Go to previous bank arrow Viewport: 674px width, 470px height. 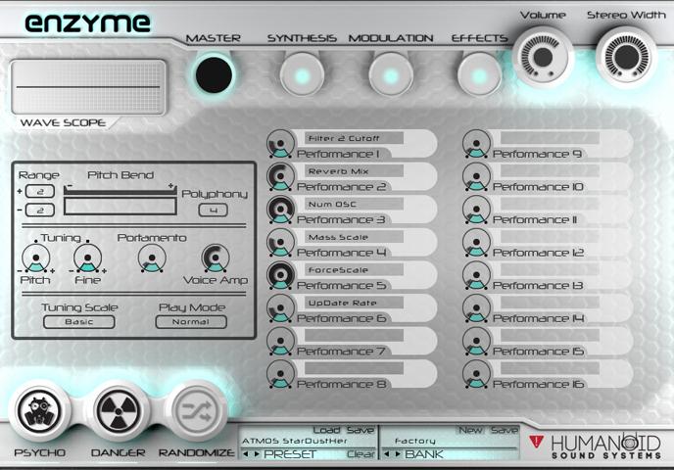[x=386, y=454]
